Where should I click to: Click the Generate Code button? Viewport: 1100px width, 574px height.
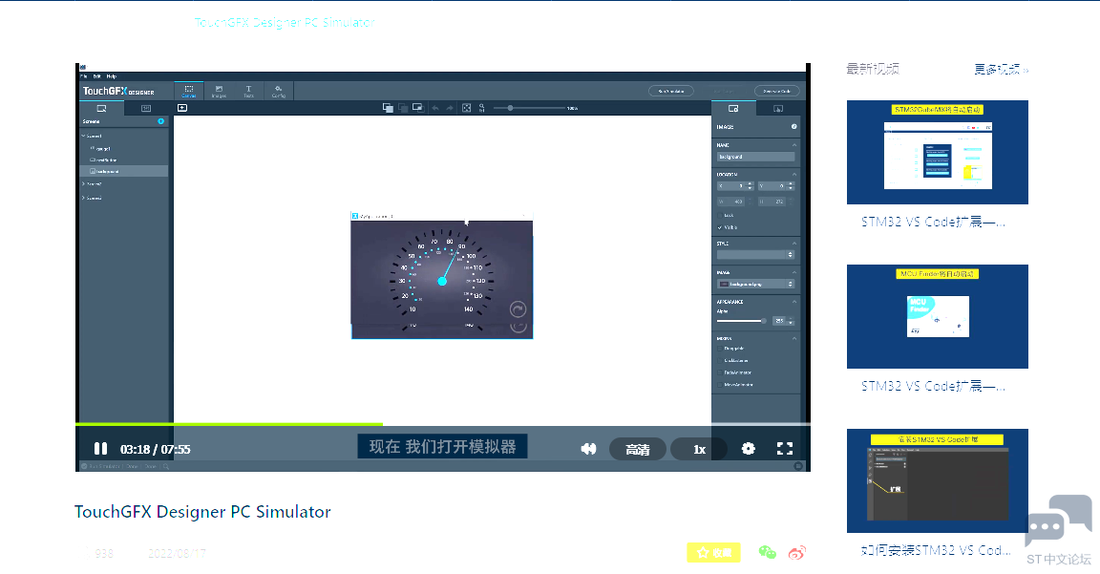(x=776, y=91)
